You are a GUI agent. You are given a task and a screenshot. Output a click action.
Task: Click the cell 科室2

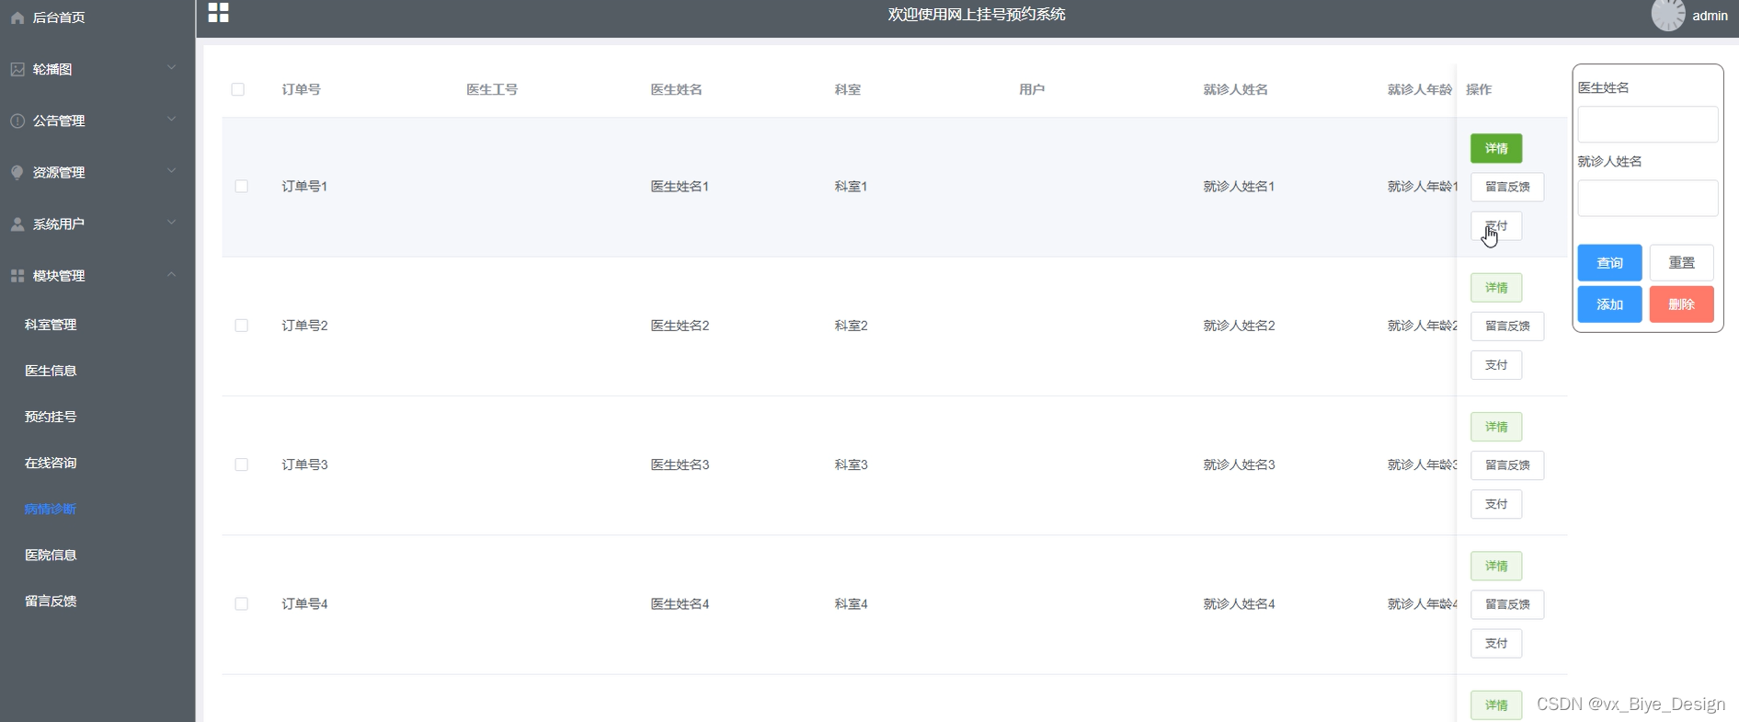(x=851, y=326)
